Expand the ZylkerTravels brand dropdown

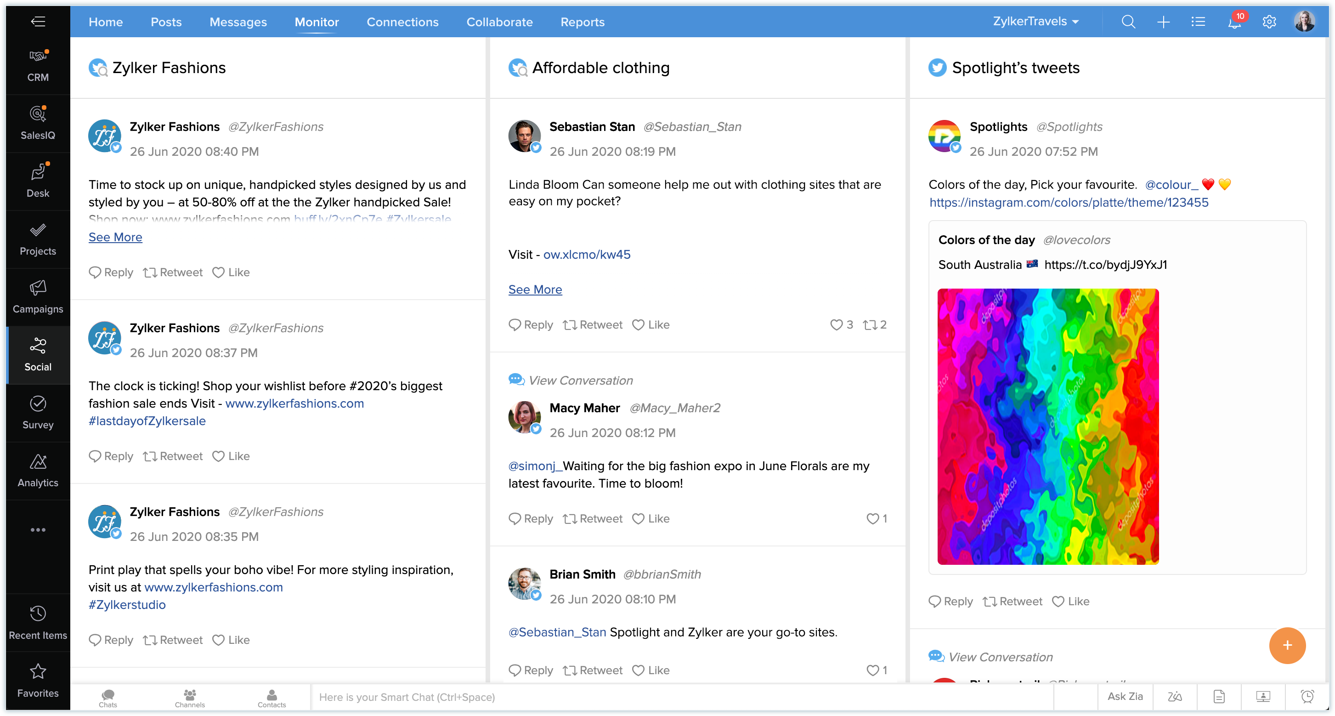coord(1035,22)
